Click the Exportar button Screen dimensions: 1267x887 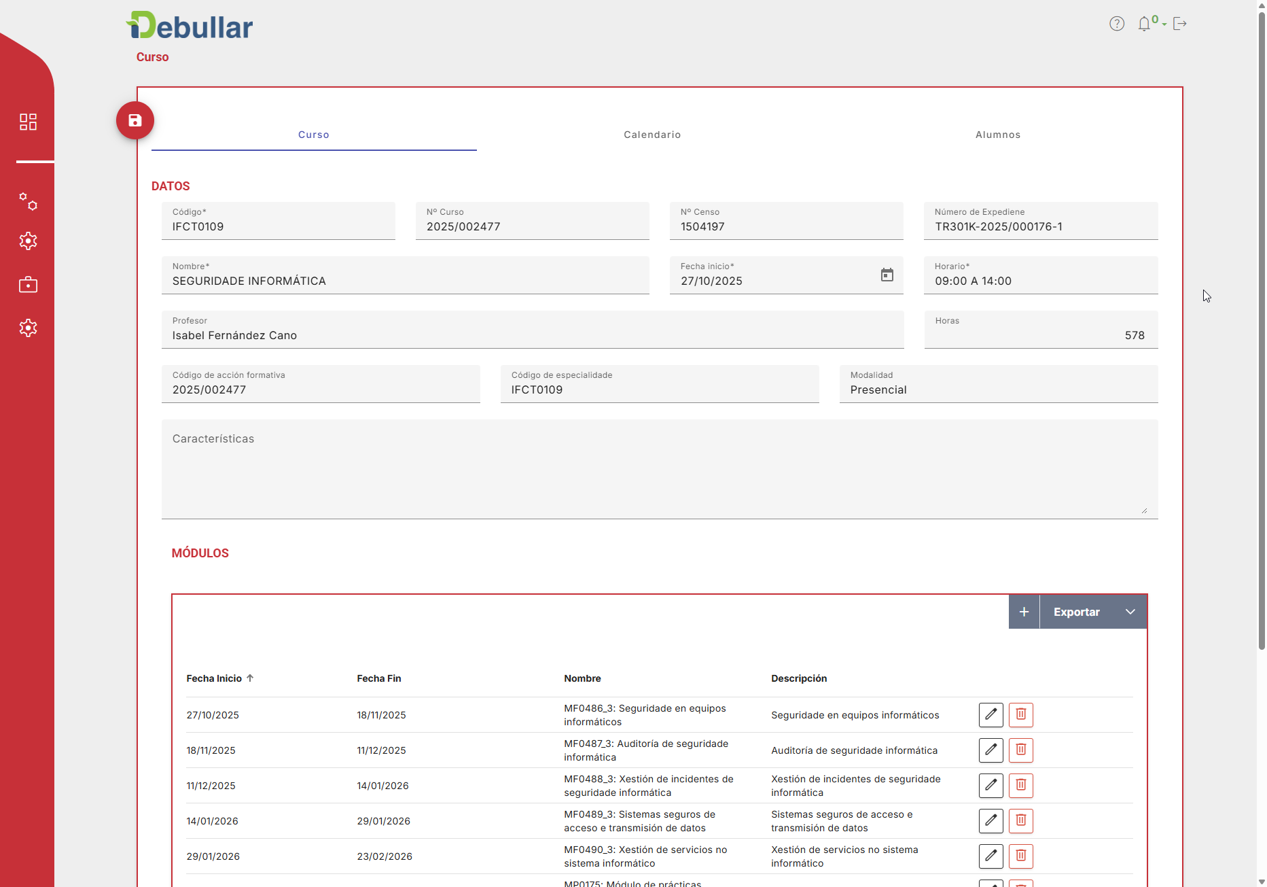point(1076,612)
